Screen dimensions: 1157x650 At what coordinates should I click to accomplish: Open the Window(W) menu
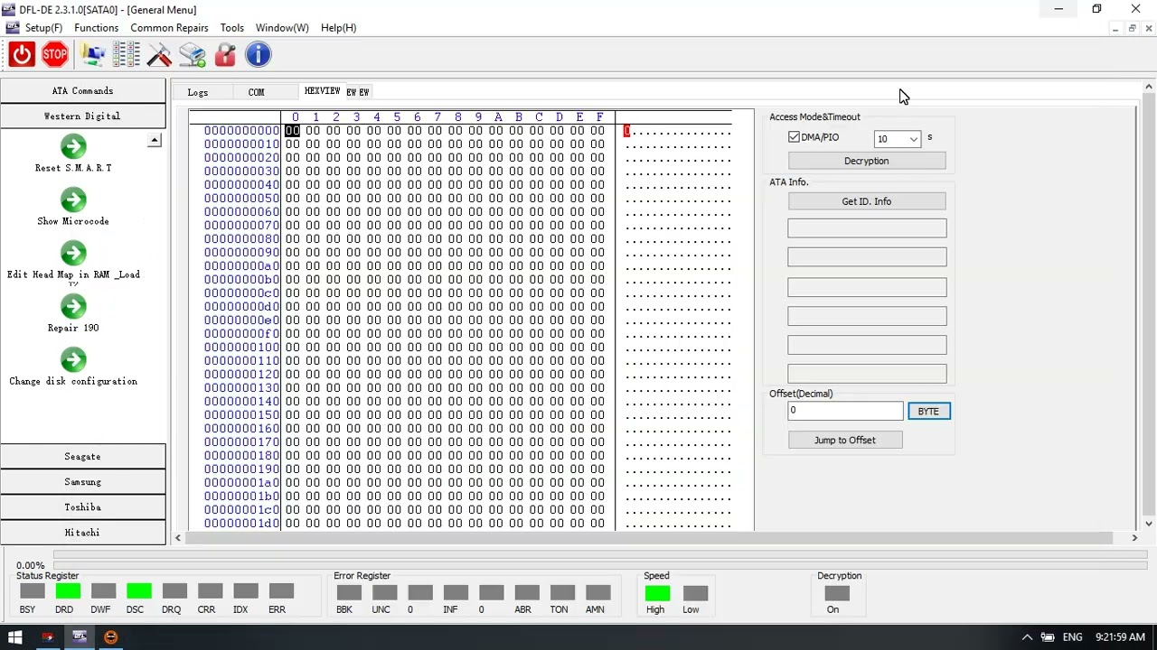pos(282,28)
